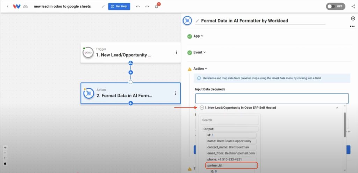Viewport: 358px width, 173px height.
Task: Edit workflow name with pencil icon
Action: 103,6
